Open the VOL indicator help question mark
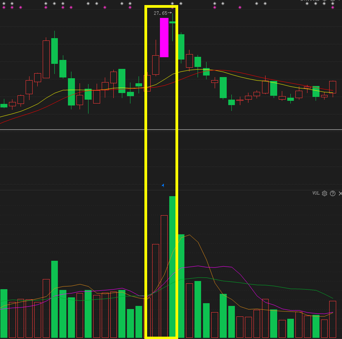Viewport: 342px width, 339px height. 333,193
